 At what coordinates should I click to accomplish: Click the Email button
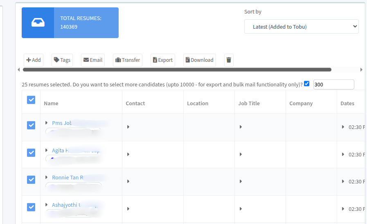tap(93, 60)
